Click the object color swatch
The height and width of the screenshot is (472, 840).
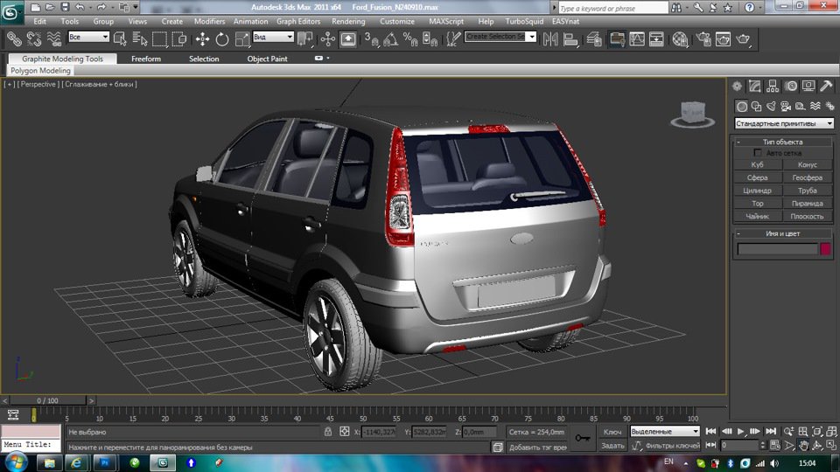point(825,249)
